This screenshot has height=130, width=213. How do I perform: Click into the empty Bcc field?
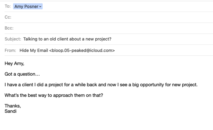[113, 28]
